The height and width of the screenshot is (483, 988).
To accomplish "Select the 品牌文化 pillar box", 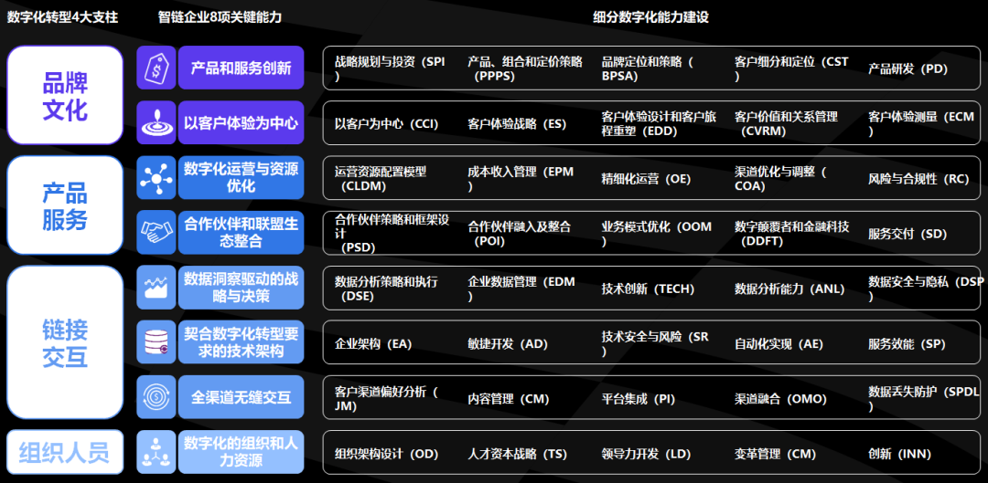I will pos(65,96).
